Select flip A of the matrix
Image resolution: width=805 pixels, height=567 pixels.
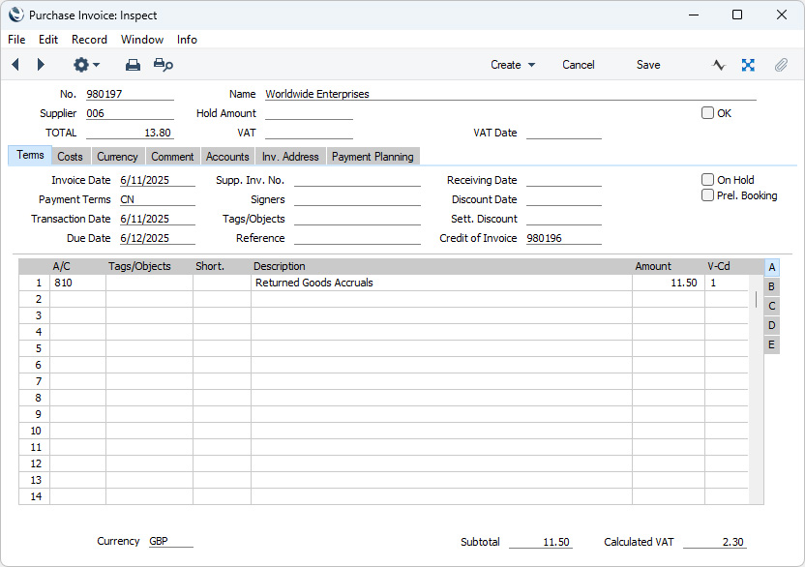click(x=772, y=267)
